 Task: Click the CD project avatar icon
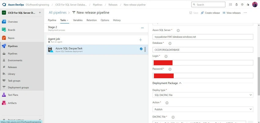(x=4, y=13)
